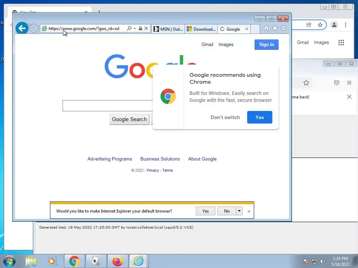Open Images link in Internet Explorer page
The image size is (358, 268).
226,45
